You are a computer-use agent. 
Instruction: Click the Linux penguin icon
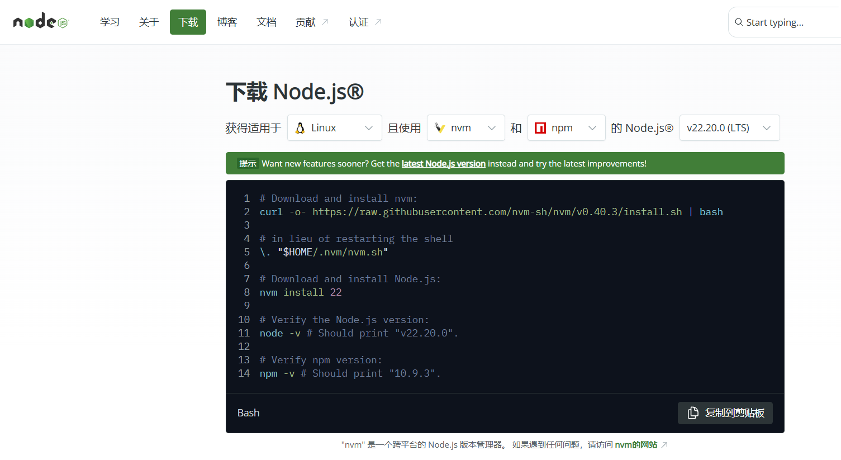pos(300,128)
